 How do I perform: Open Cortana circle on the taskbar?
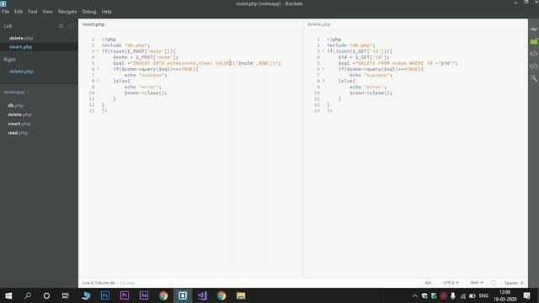46,295
